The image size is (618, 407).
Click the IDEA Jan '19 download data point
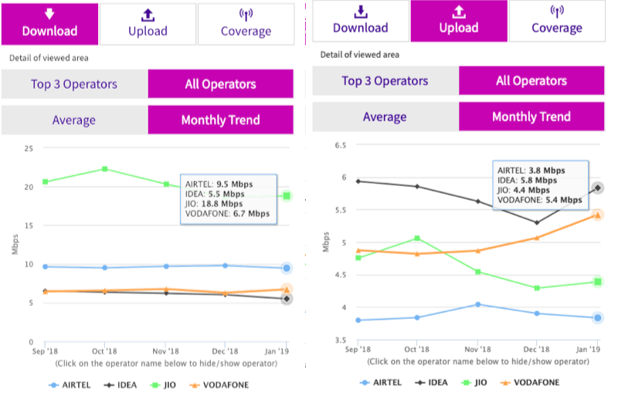coord(287,299)
